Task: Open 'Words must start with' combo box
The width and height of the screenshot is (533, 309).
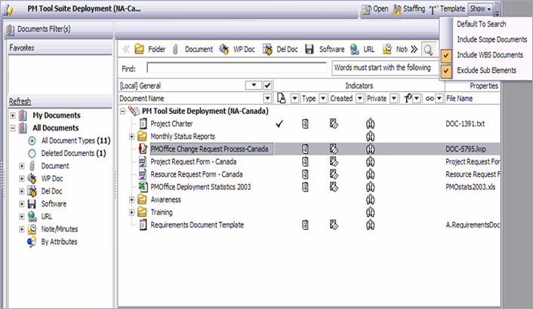Action: pyautogui.click(x=385, y=68)
